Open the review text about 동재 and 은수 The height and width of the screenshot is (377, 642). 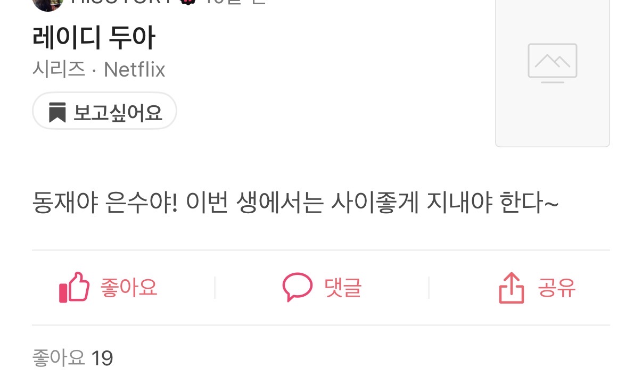(x=295, y=204)
